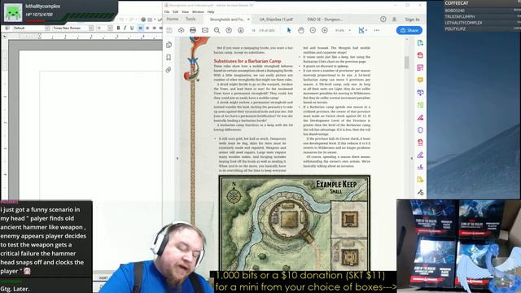Click the notifications bell icon in Acrobat

[394, 20]
